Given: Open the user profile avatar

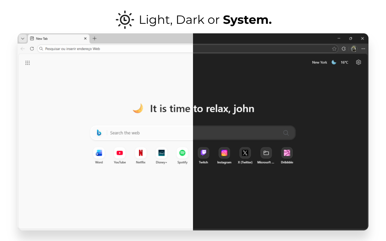Looking at the screenshot, I should (x=354, y=49).
